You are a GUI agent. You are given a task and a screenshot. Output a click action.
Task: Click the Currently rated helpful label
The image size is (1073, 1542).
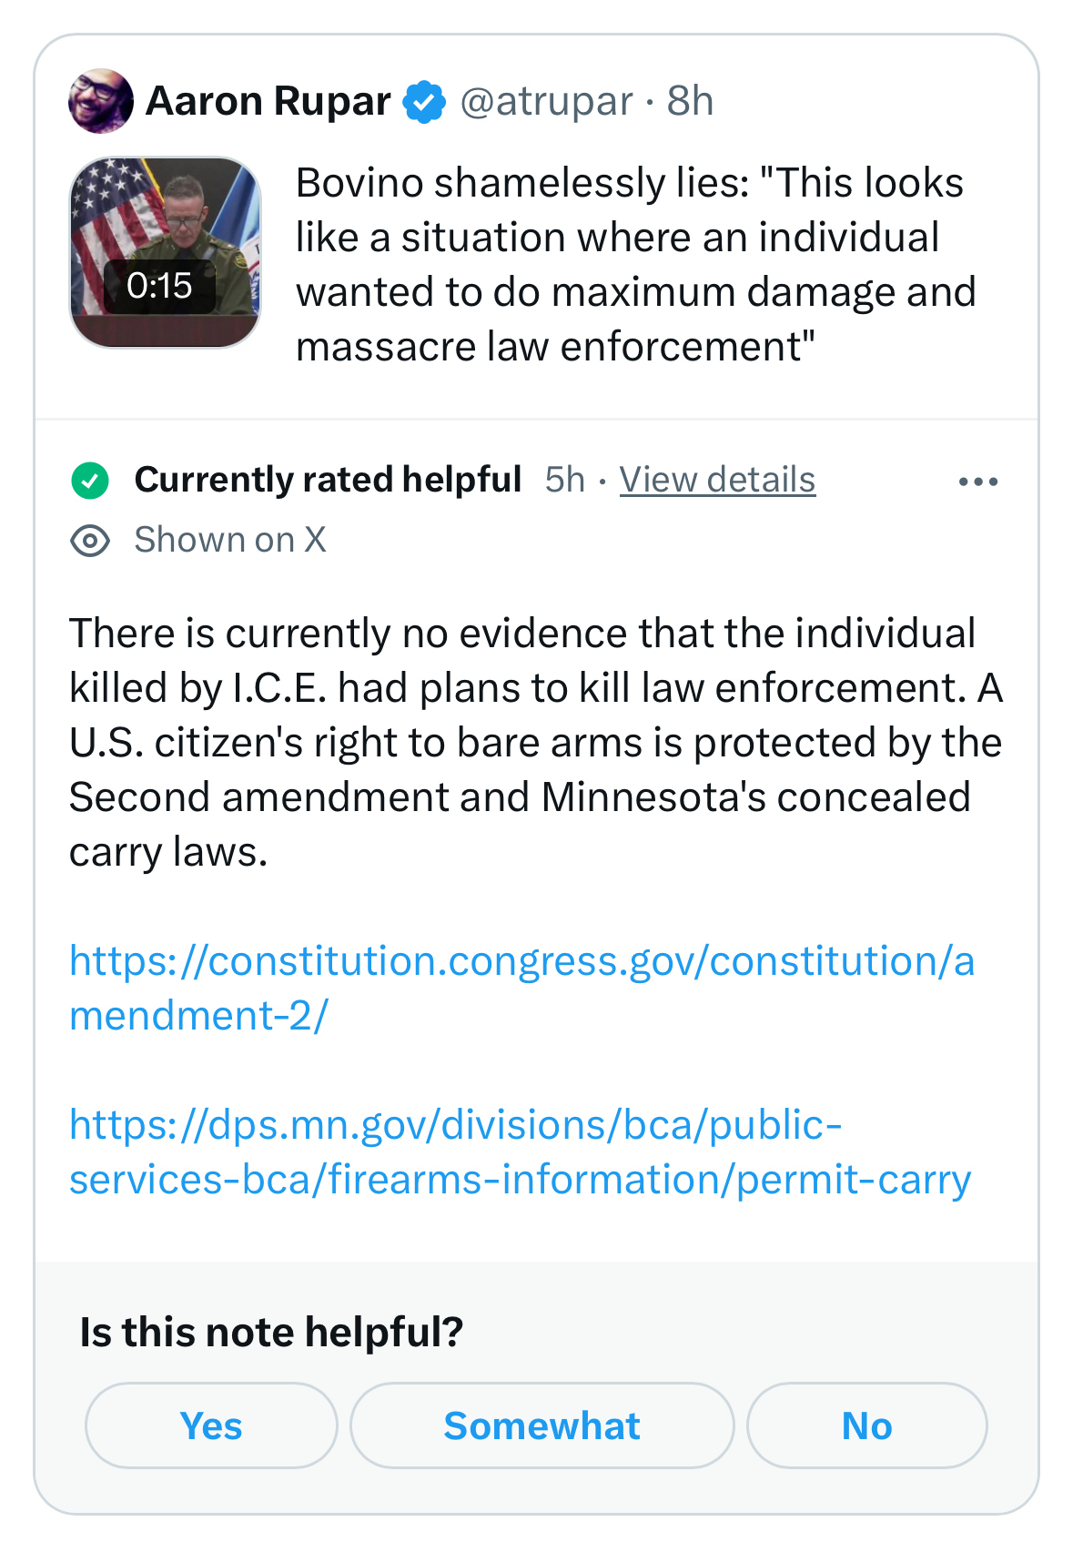pos(328,480)
